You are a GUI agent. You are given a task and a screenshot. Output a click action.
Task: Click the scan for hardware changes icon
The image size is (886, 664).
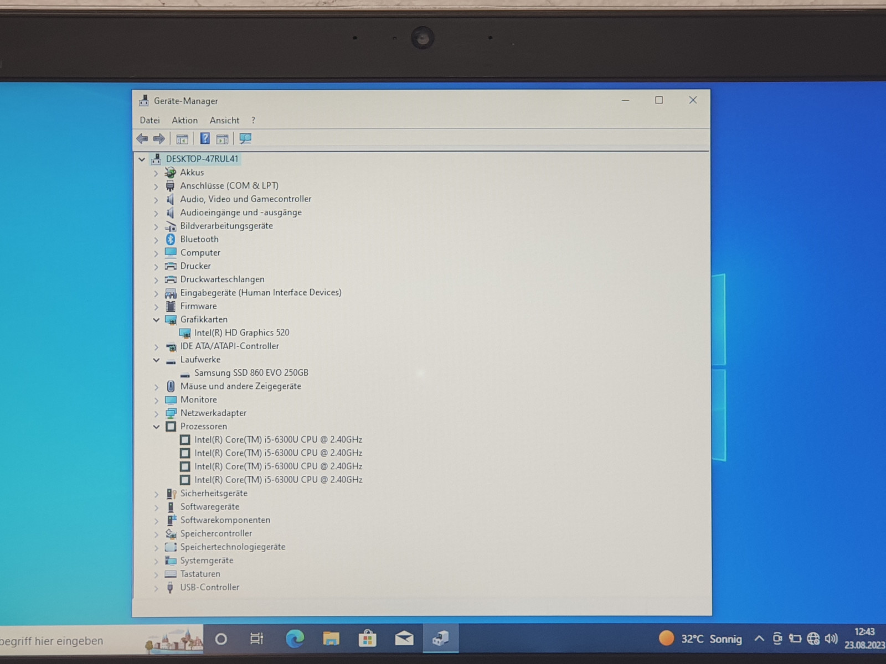point(245,139)
